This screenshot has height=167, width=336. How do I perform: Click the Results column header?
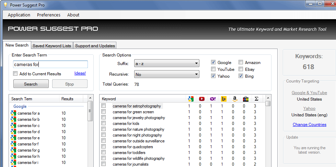click(x=71, y=99)
